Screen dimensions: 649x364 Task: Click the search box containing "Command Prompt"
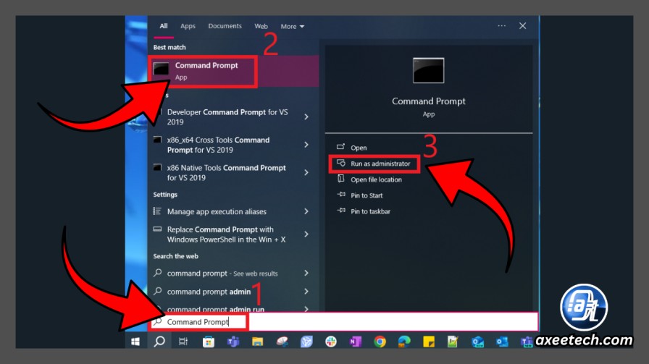coord(343,321)
